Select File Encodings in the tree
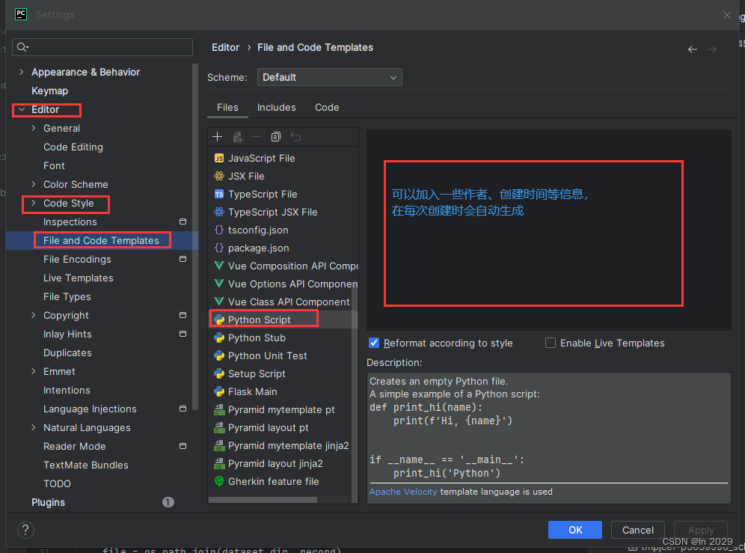Image resolution: width=745 pixels, height=553 pixels. click(x=77, y=259)
